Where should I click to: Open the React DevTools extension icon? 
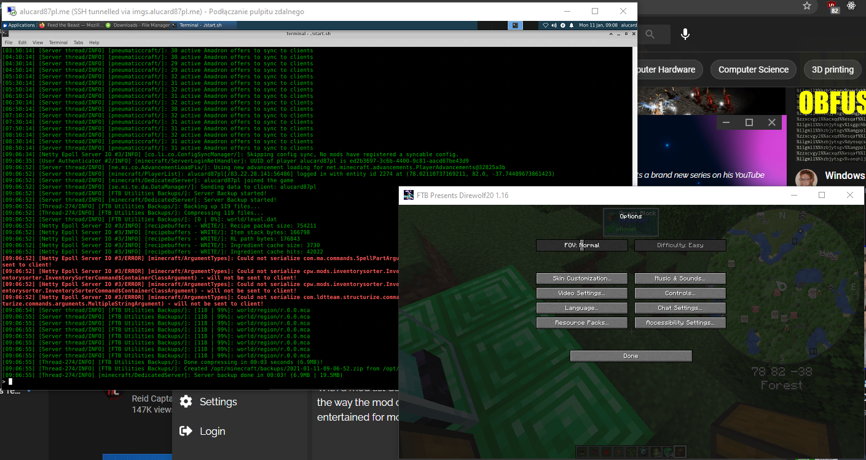coord(851,6)
